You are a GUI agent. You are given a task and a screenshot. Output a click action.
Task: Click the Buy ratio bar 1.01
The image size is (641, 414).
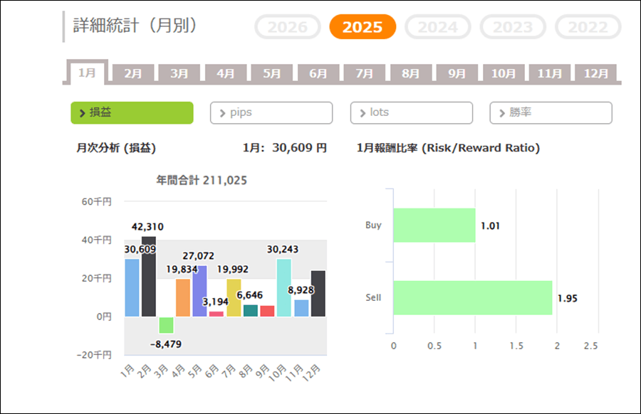(434, 225)
